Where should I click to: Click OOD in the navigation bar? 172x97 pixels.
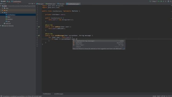[x=3, y=1]
